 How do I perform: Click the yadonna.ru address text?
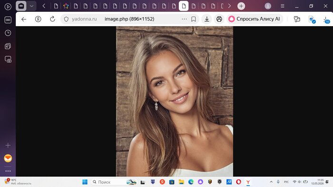point(84,19)
